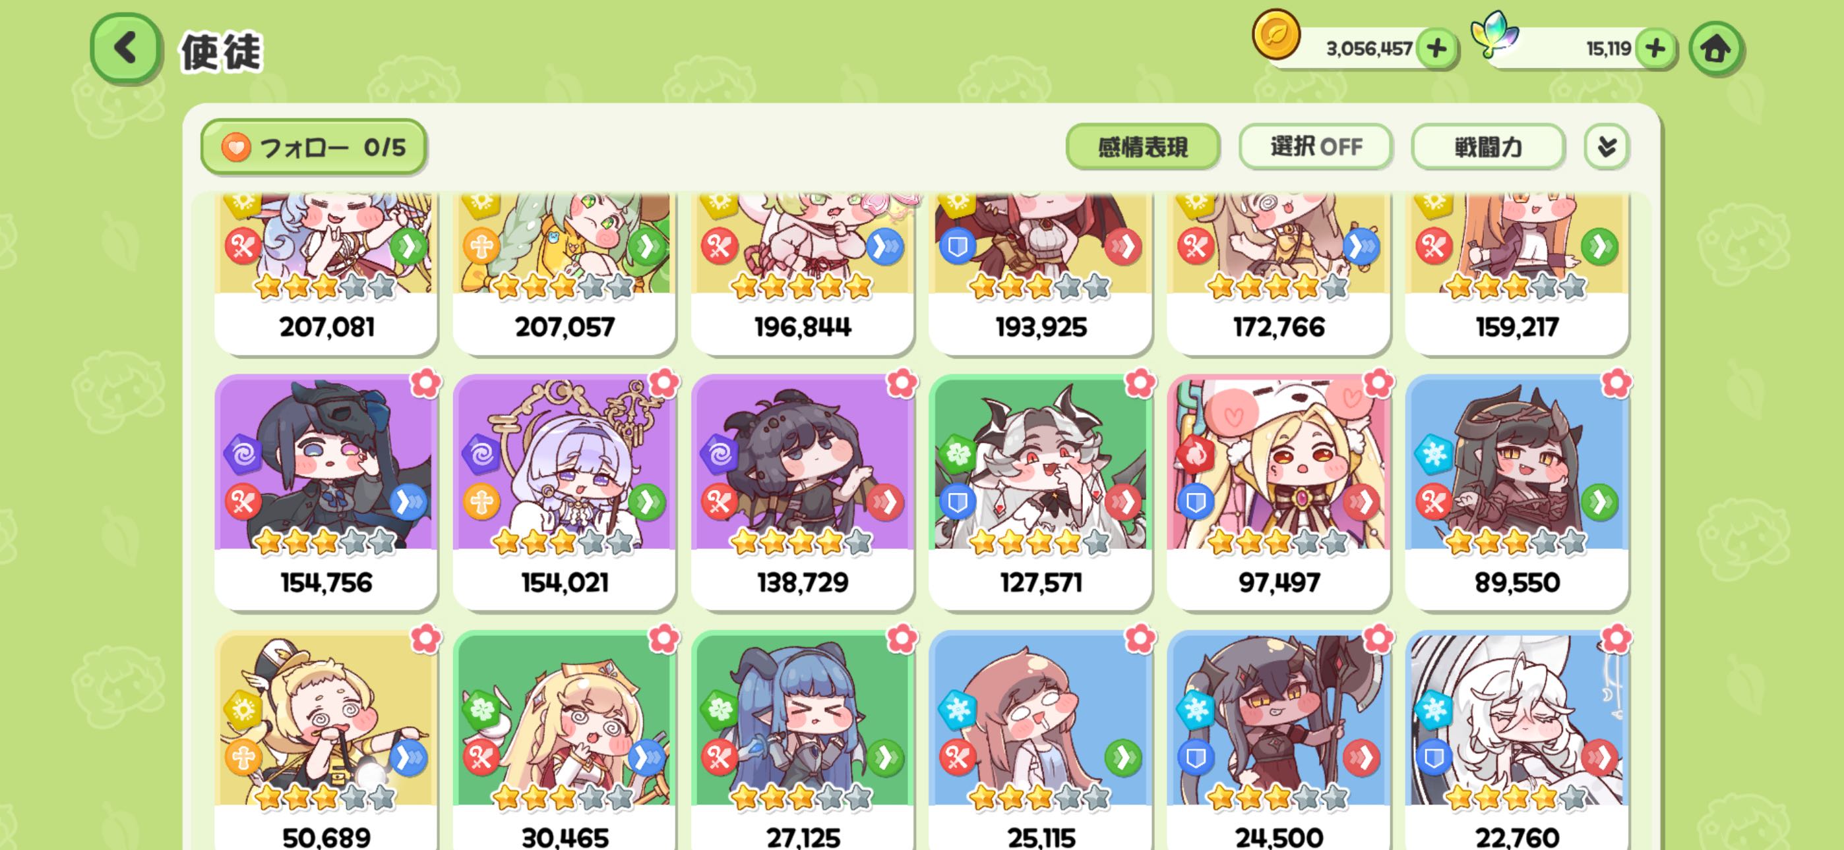Go back with the green arrow button

click(125, 49)
